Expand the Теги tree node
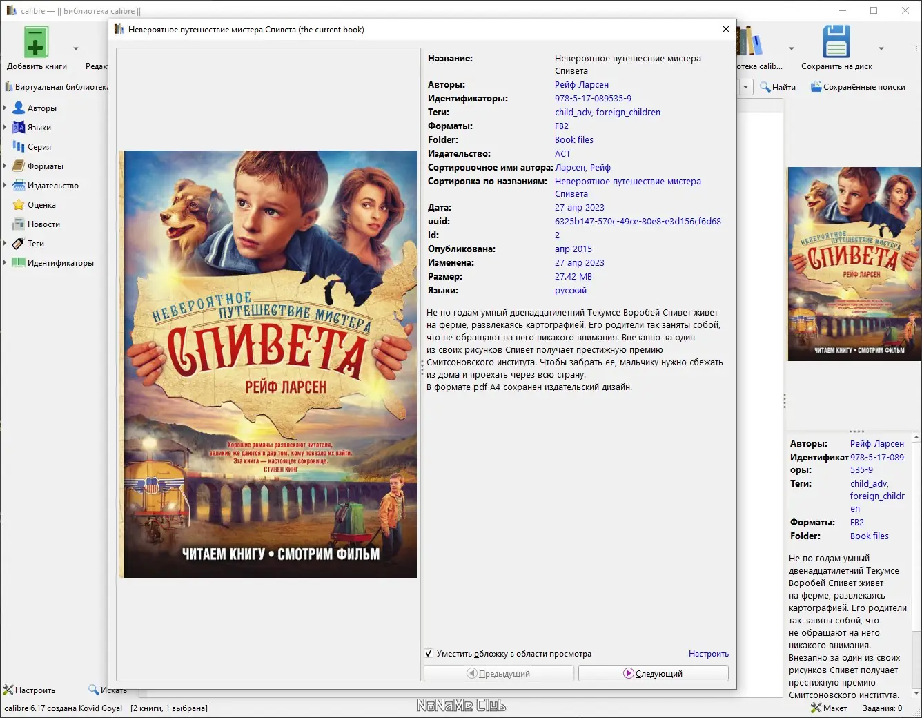The image size is (922, 718). (x=5, y=243)
